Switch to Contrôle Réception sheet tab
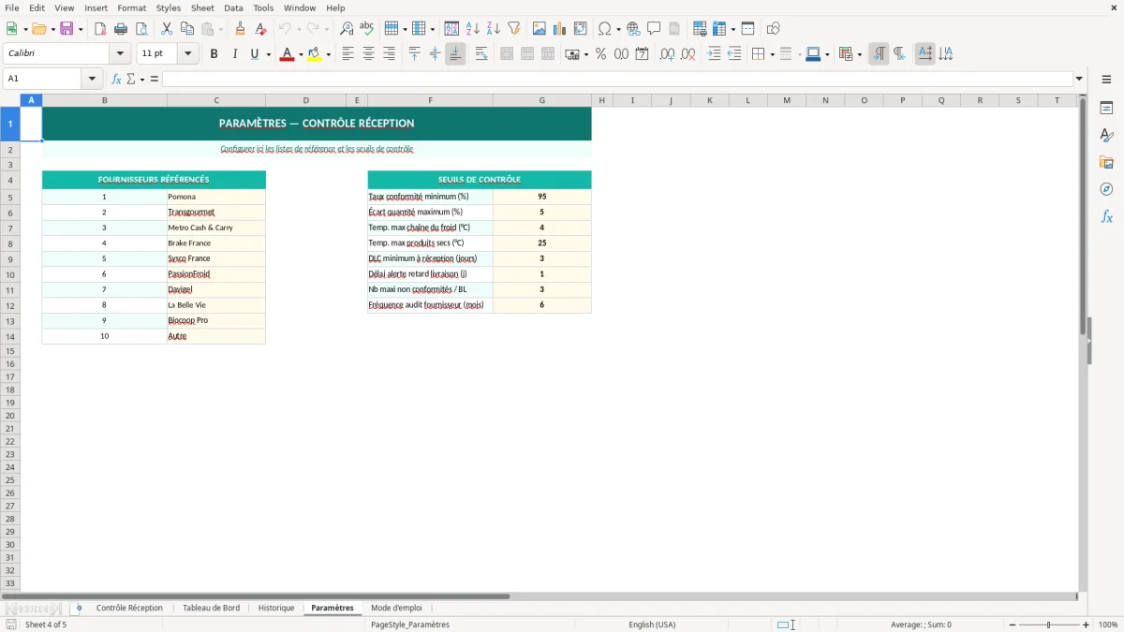This screenshot has width=1124, height=632. (129, 609)
